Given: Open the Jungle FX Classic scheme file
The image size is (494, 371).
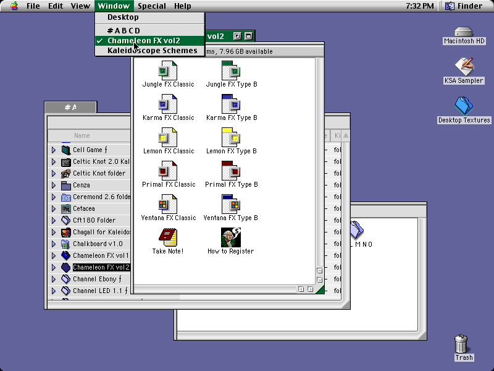Looking at the screenshot, I should click(x=167, y=70).
